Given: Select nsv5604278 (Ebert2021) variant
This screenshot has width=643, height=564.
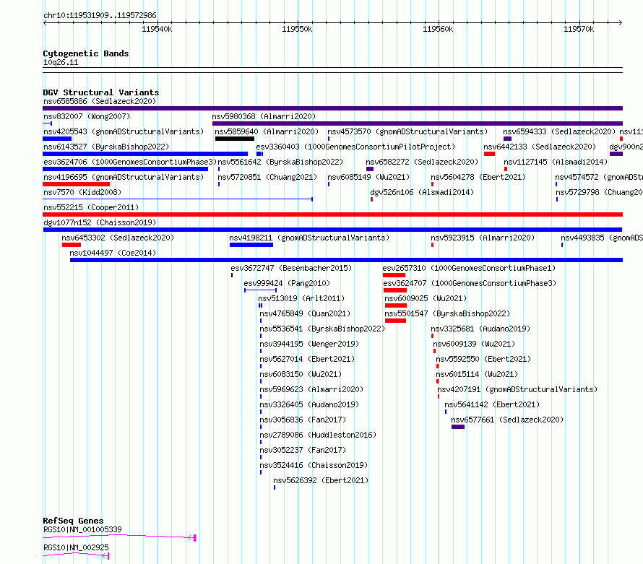Looking at the screenshot, I should [x=478, y=177].
